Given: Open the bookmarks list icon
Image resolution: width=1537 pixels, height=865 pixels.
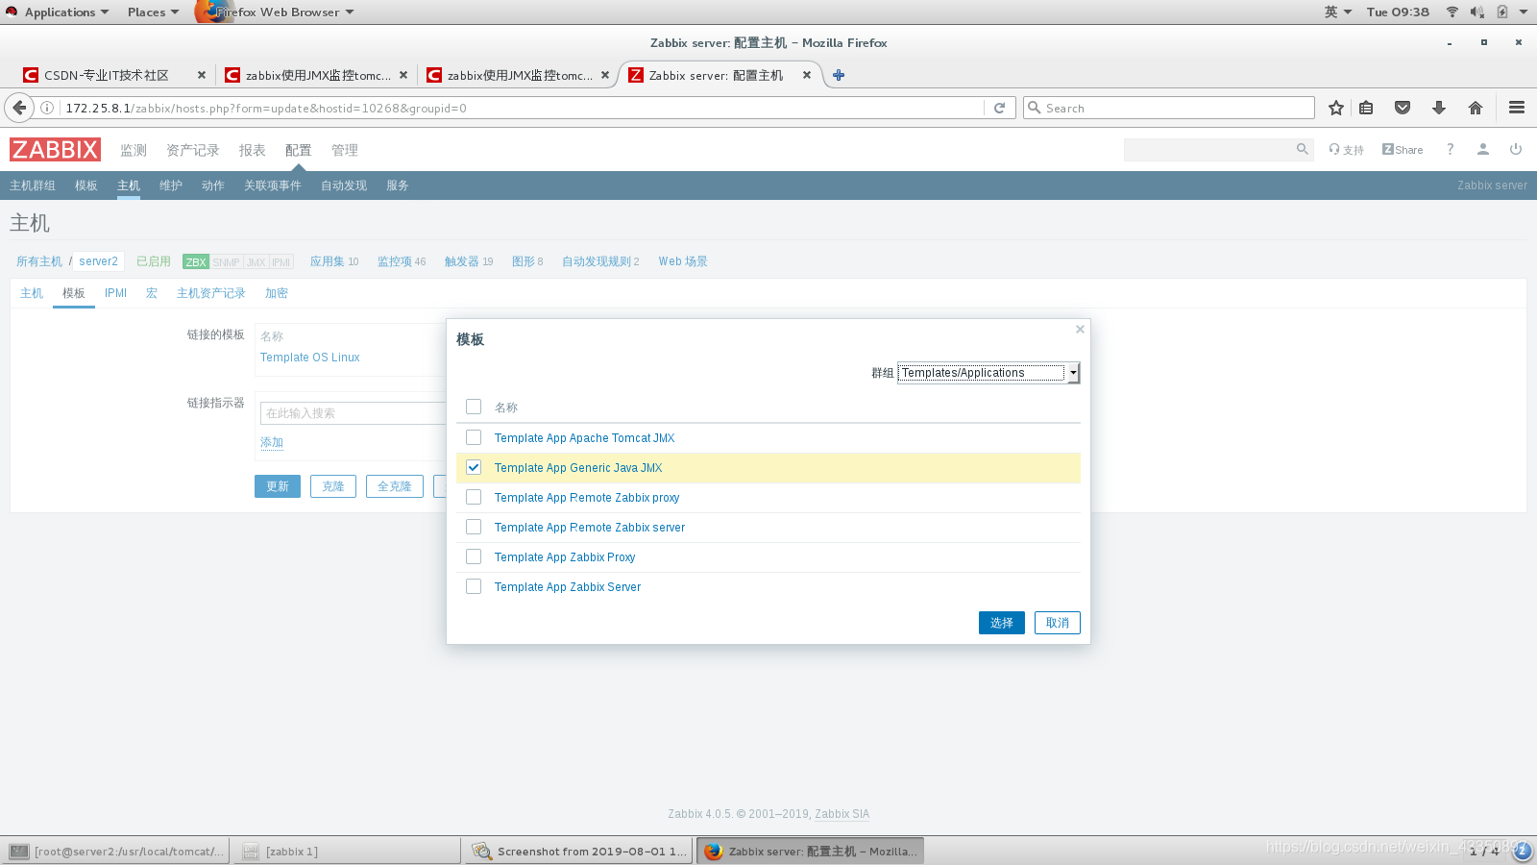Looking at the screenshot, I should [x=1366, y=108].
